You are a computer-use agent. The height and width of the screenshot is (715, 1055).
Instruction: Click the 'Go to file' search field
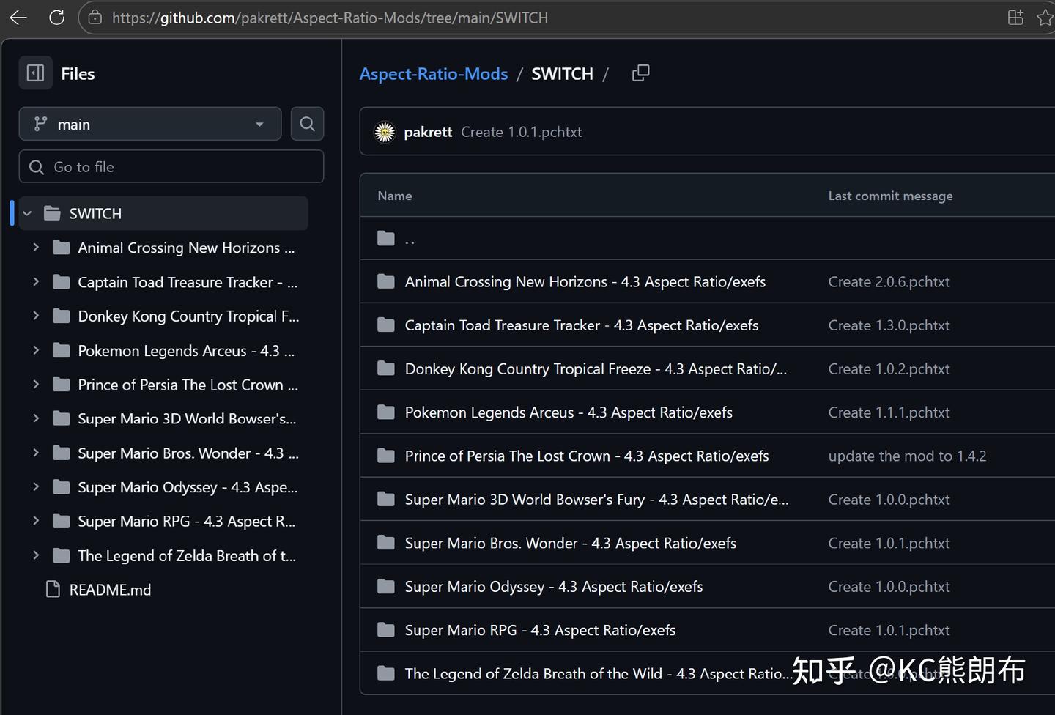pos(171,166)
